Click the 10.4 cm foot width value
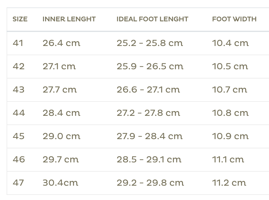The height and width of the screenshot is (200, 269). pos(230,43)
